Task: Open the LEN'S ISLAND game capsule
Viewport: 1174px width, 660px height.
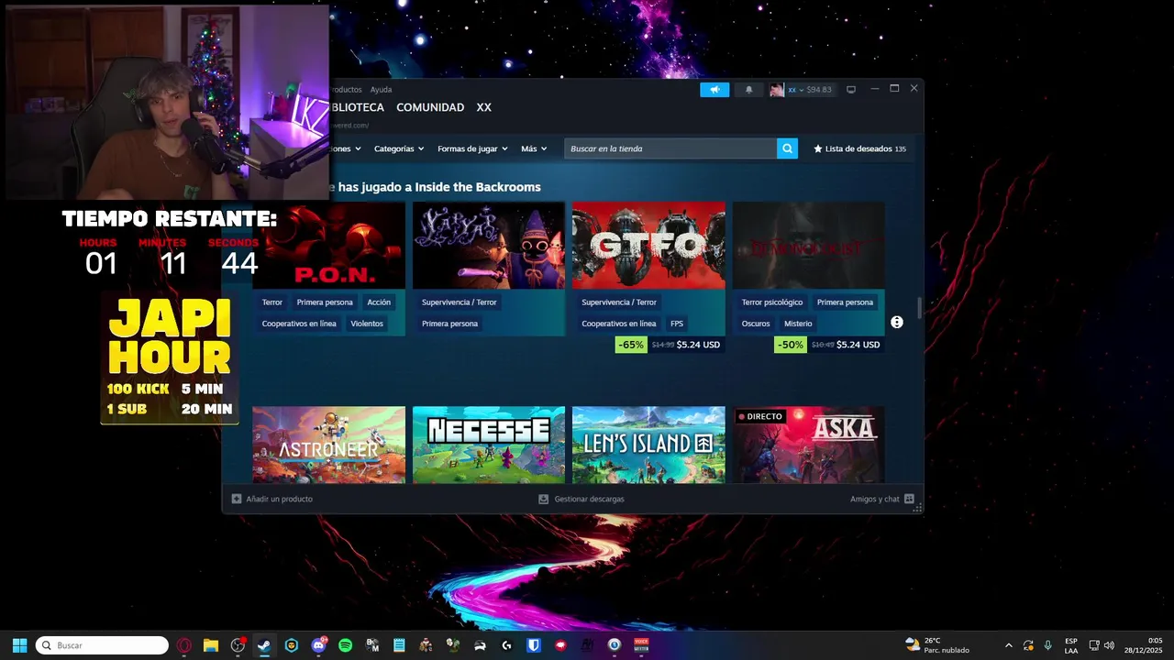Action: [648, 445]
